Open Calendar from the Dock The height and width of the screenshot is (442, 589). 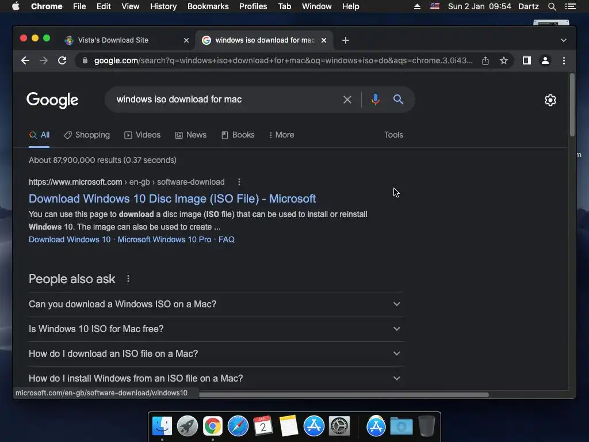[x=263, y=426]
